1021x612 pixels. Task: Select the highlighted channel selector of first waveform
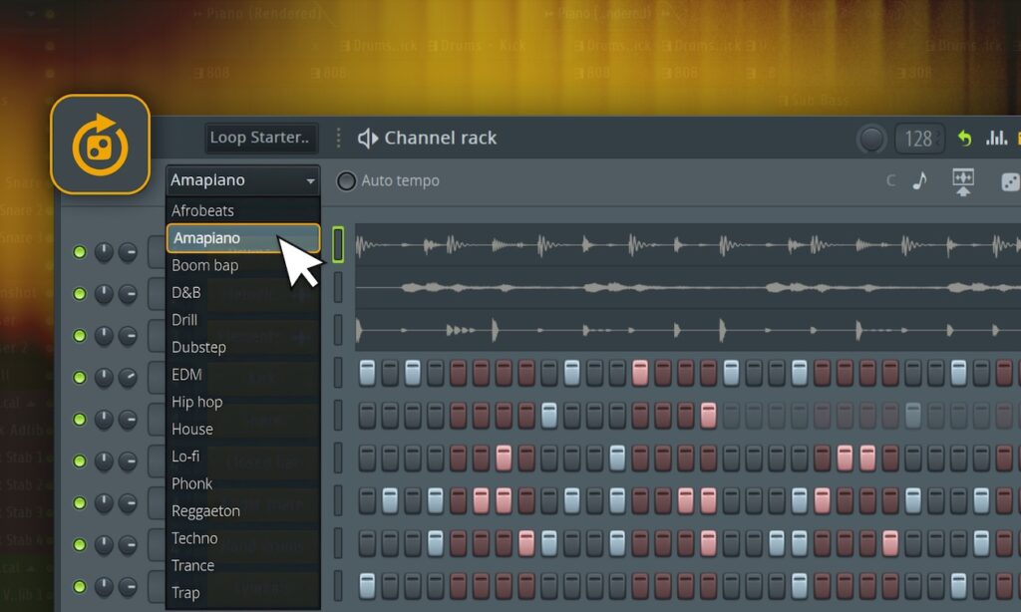[x=338, y=245]
